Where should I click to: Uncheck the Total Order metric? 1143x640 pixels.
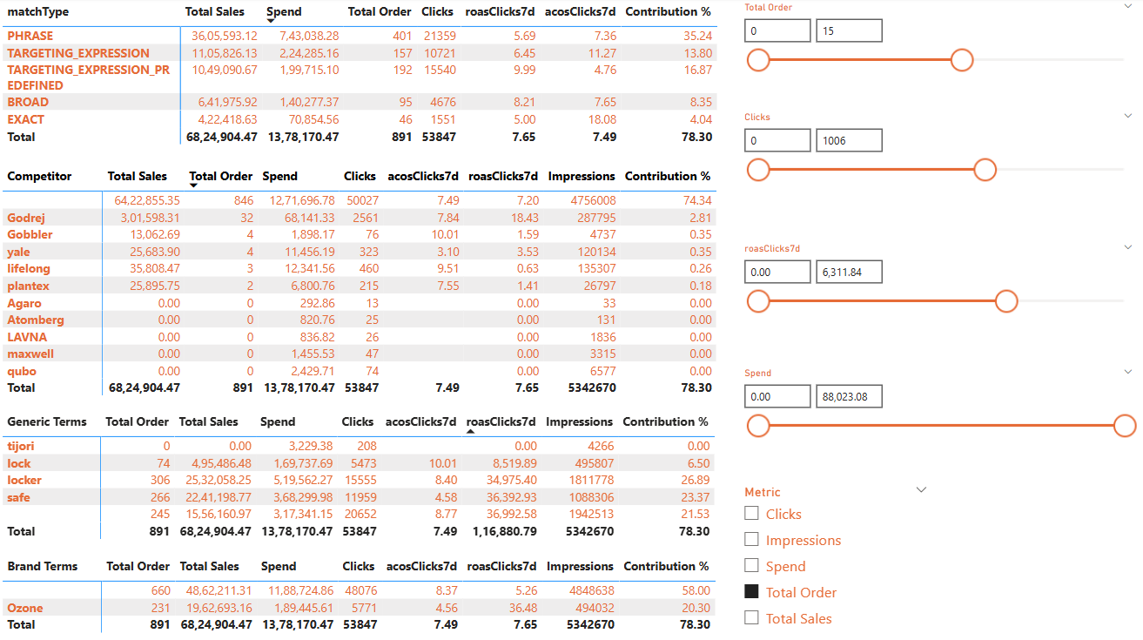tap(751, 591)
